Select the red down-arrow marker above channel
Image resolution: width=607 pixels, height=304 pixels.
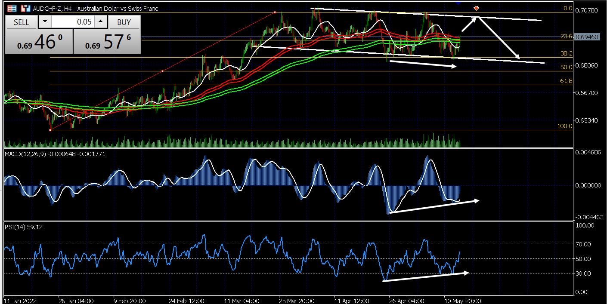476,8
